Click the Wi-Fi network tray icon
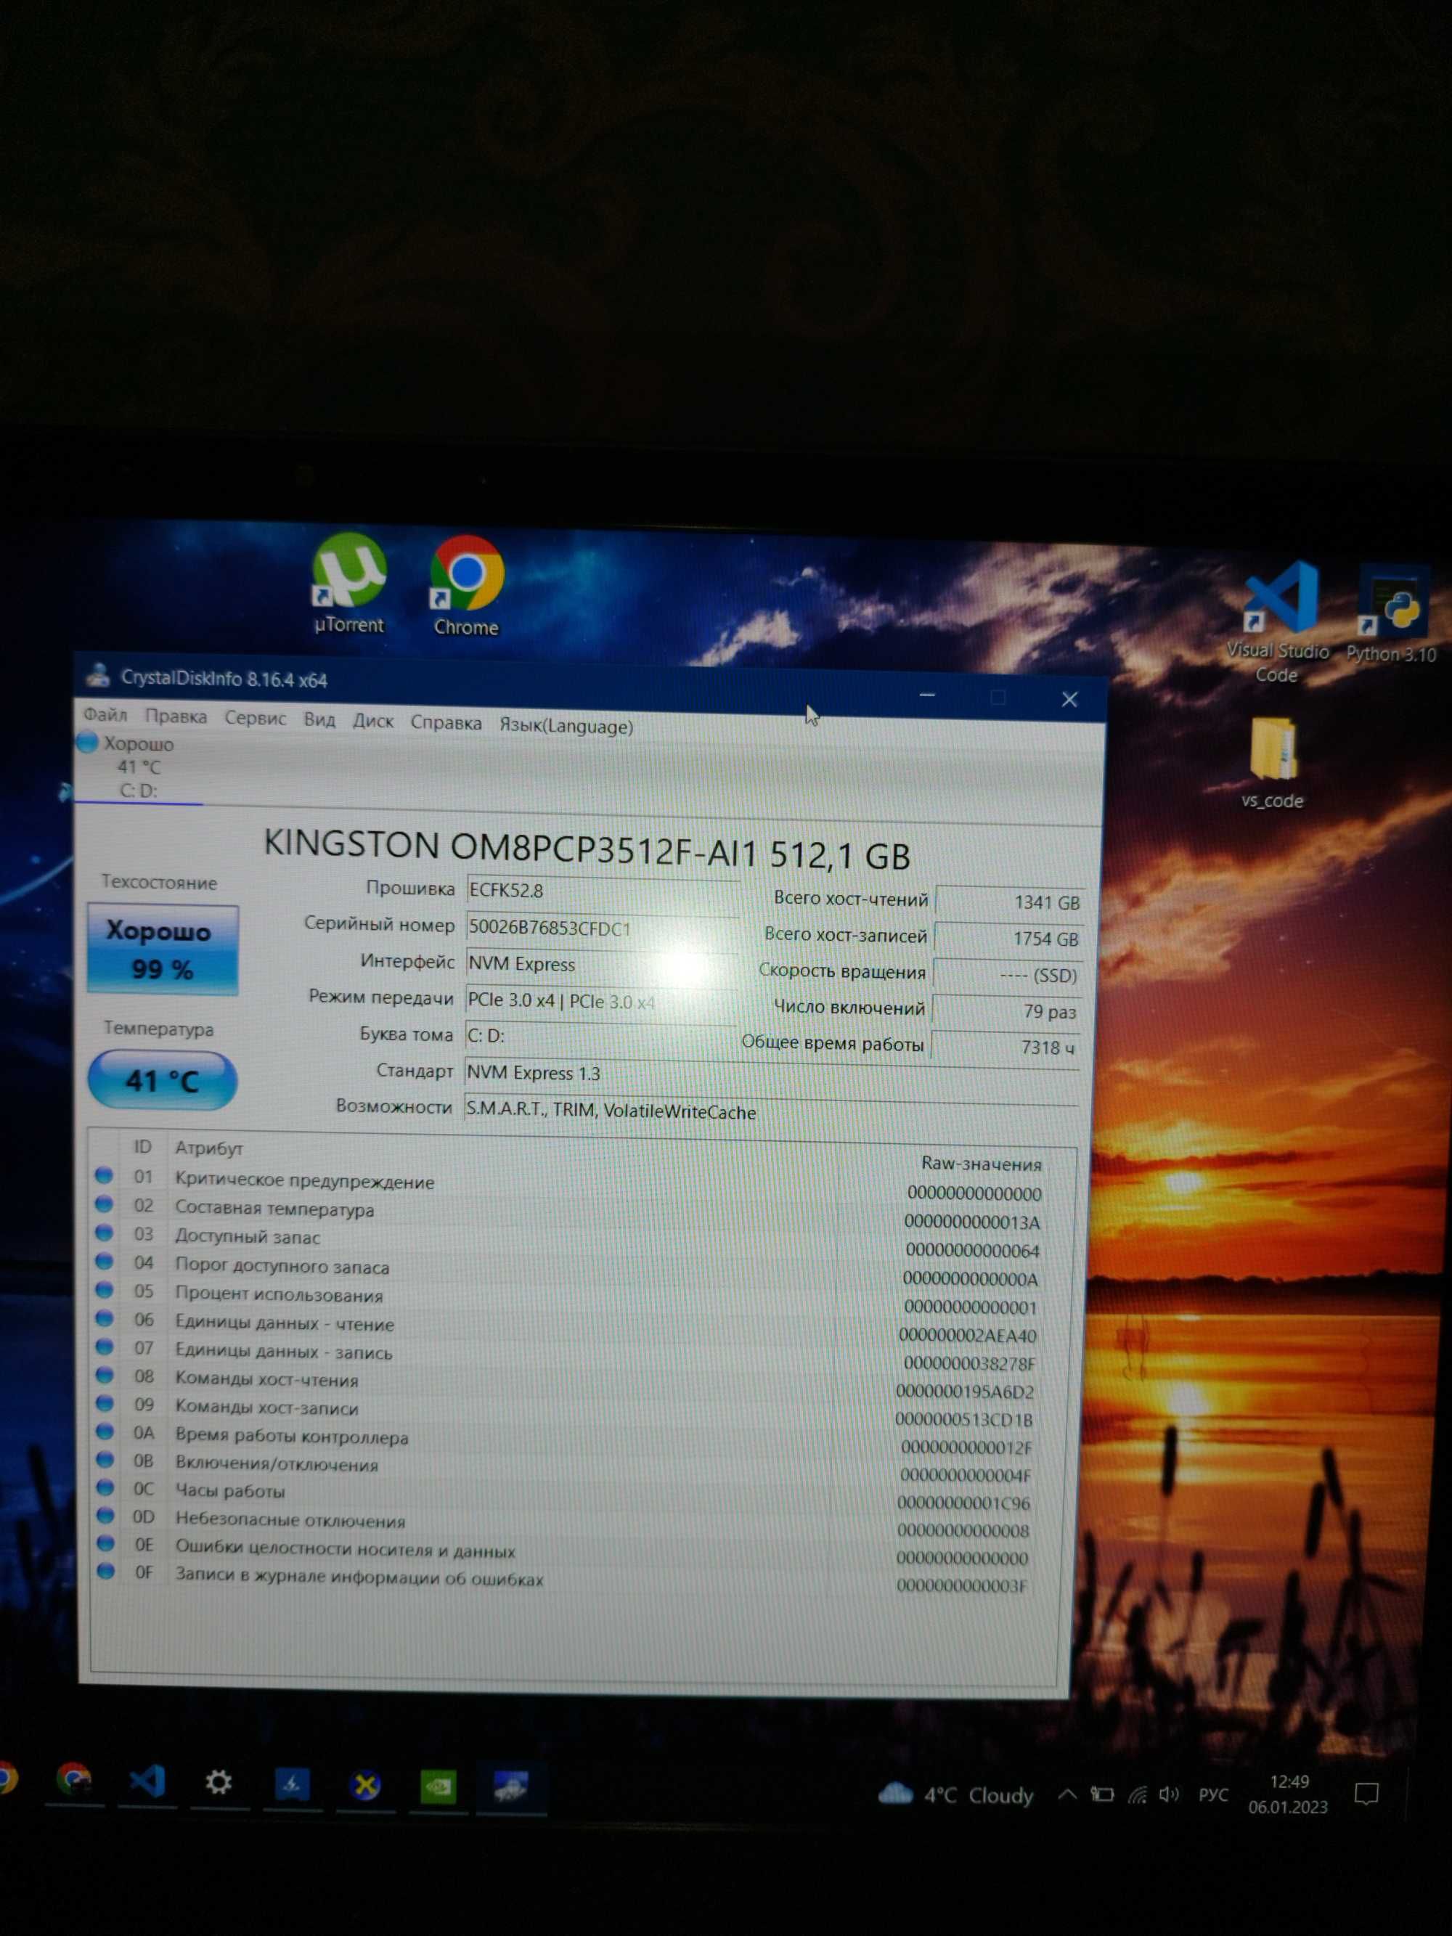1452x1936 pixels. 1137,1795
